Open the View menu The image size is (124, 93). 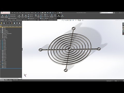17,13
